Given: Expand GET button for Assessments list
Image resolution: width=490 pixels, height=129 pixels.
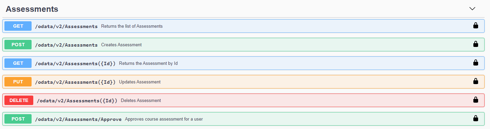Looking at the screenshot, I should [x=18, y=26].
